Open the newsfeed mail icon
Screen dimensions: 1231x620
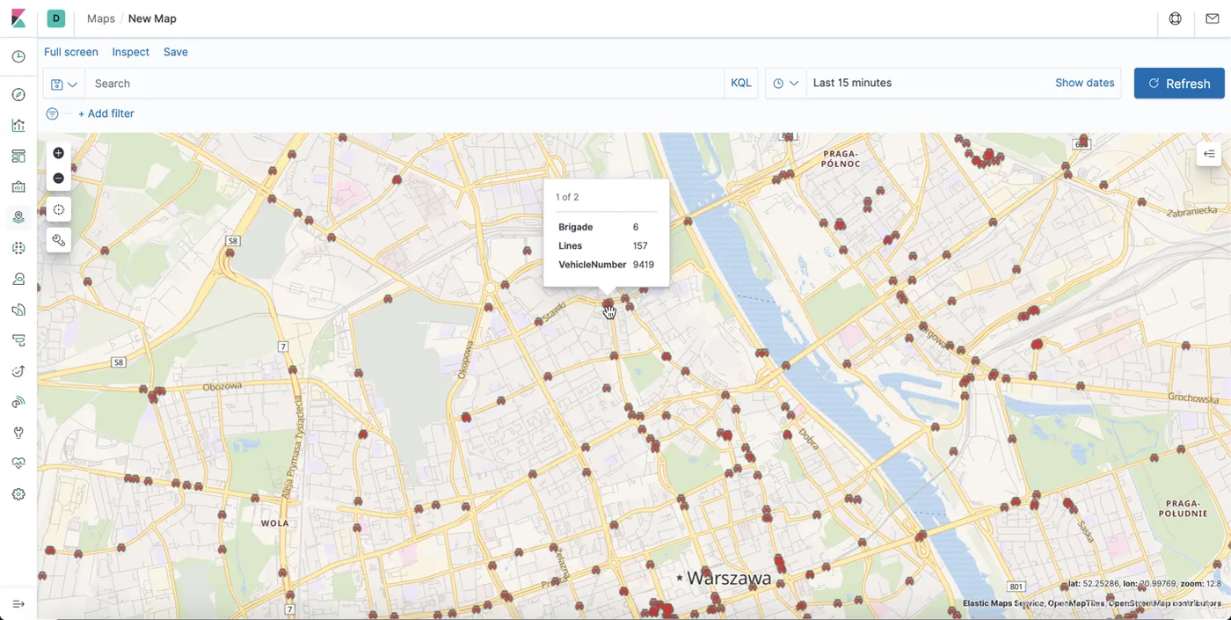[x=1213, y=18]
